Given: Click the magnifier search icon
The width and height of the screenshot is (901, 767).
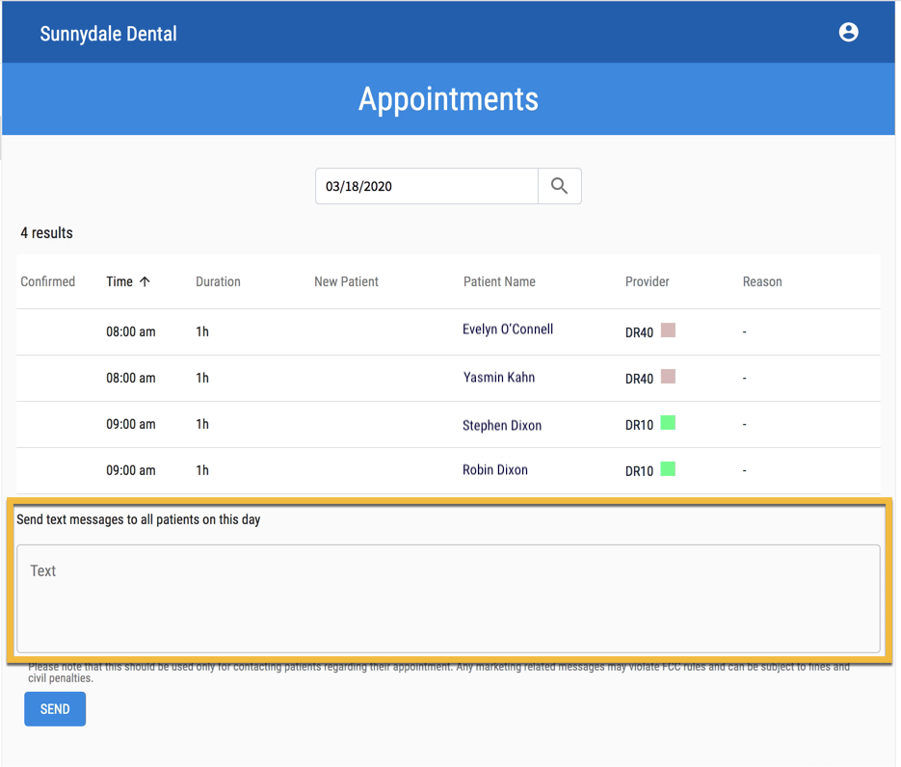Looking at the screenshot, I should 559,186.
